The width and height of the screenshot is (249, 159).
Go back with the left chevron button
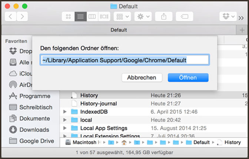[x=10, y=16]
